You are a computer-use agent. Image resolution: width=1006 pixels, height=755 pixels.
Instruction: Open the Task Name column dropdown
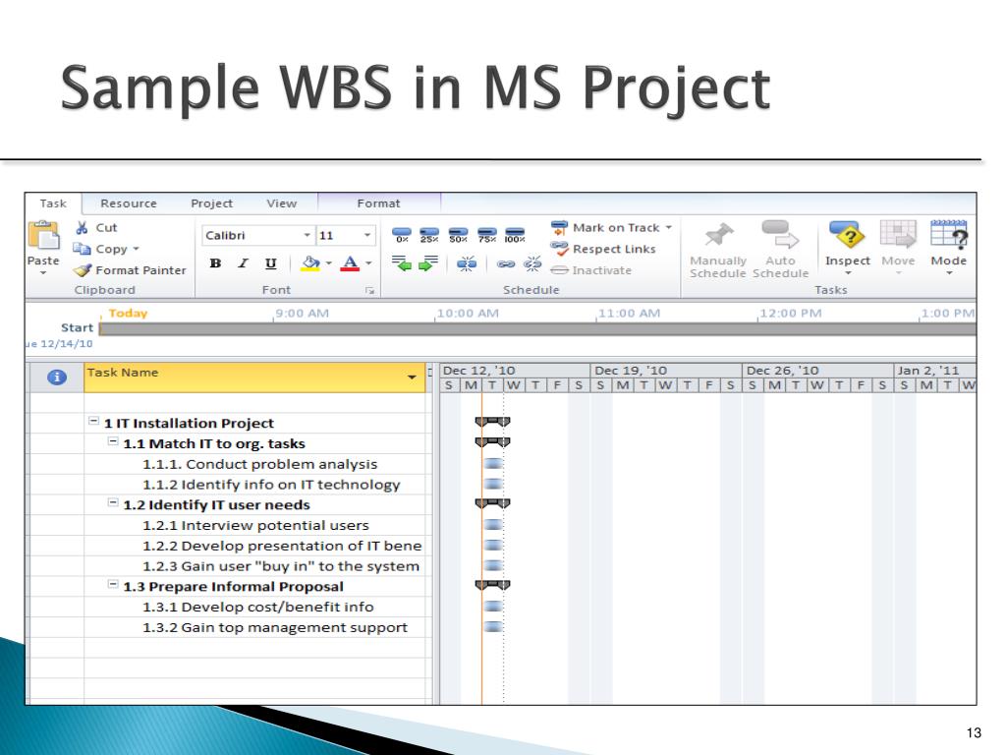click(412, 377)
